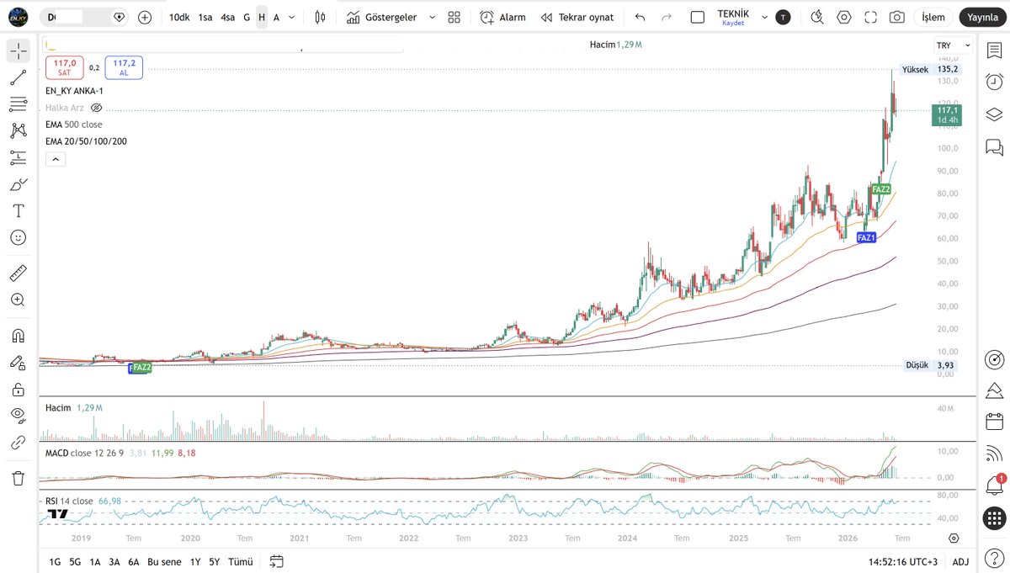Select the 10dk interval
Viewport: 1010px width, 573px height.
179,17
